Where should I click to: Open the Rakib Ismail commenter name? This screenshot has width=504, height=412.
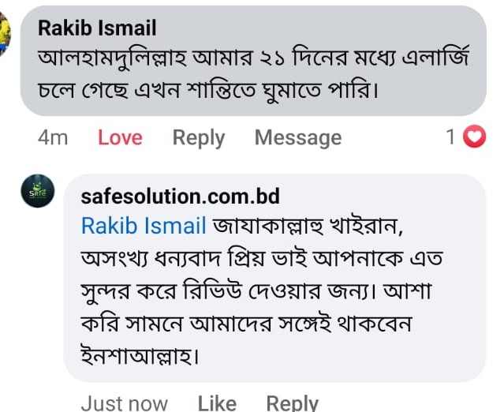click(x=97, y=28)
